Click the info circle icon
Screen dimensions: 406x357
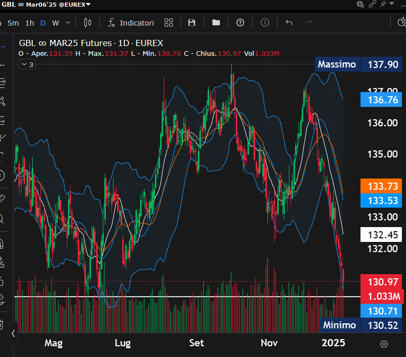pos(265,23)
